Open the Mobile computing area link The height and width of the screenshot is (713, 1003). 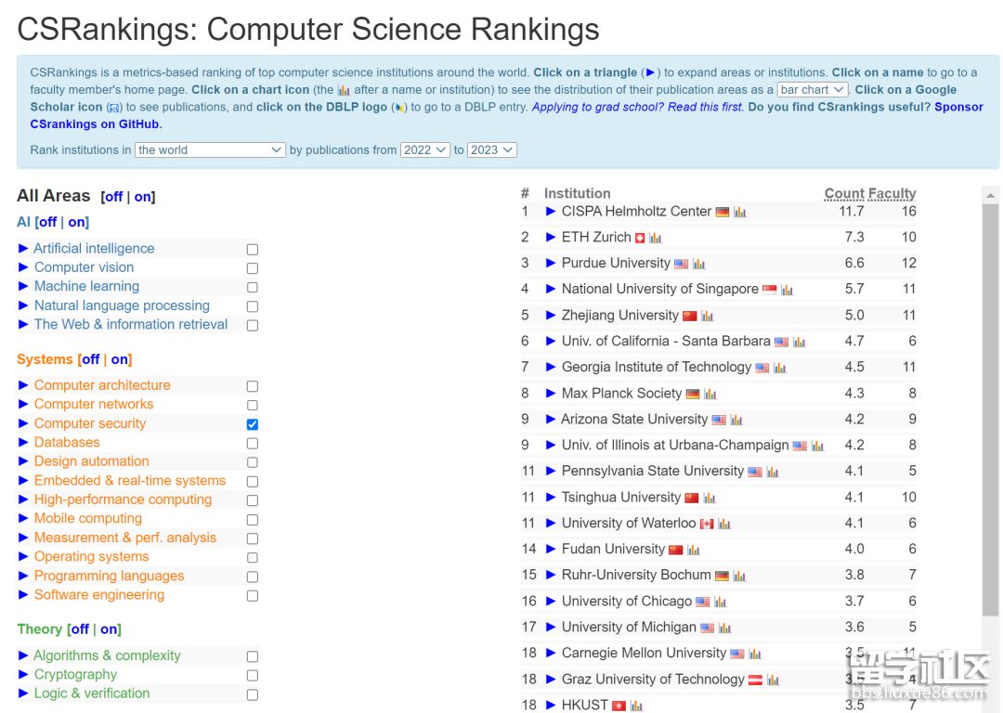[x=88, y=519]
